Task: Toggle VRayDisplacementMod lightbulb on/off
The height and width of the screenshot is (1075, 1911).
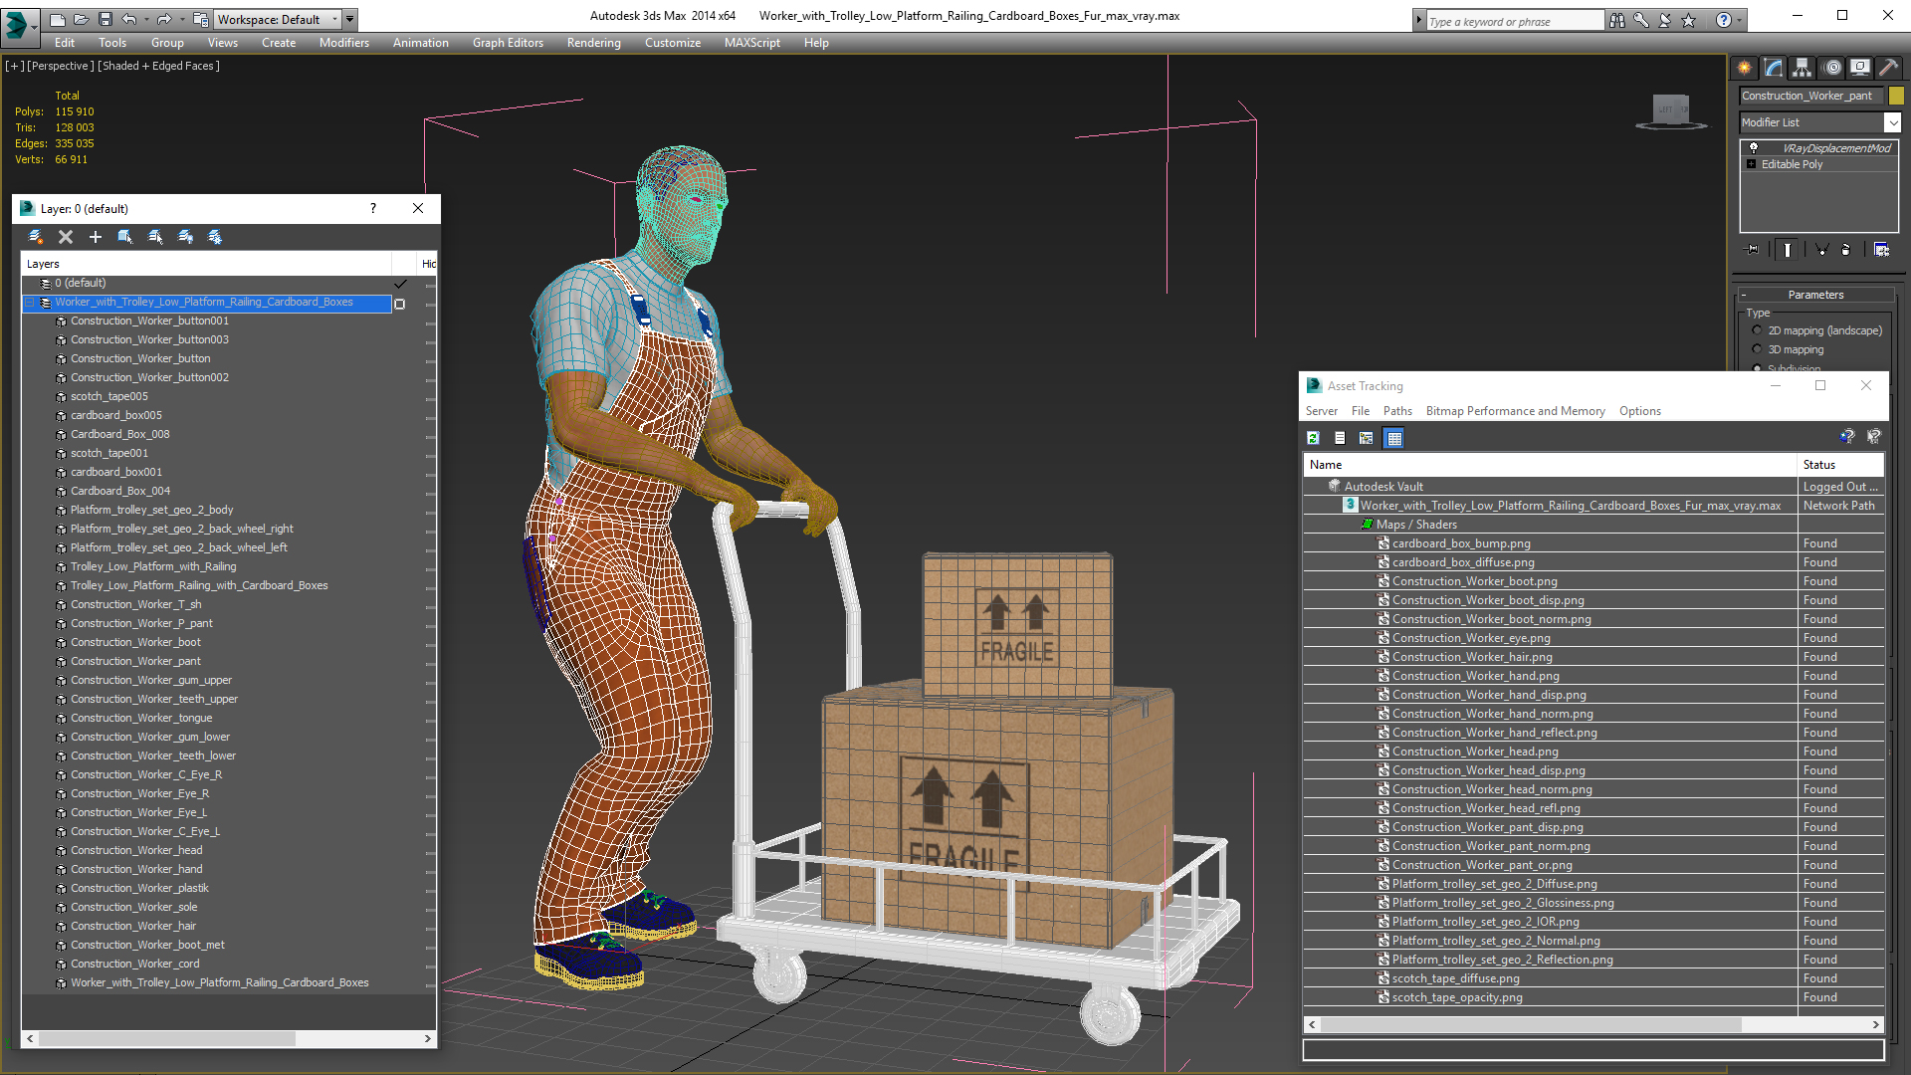Action: 1754,147
